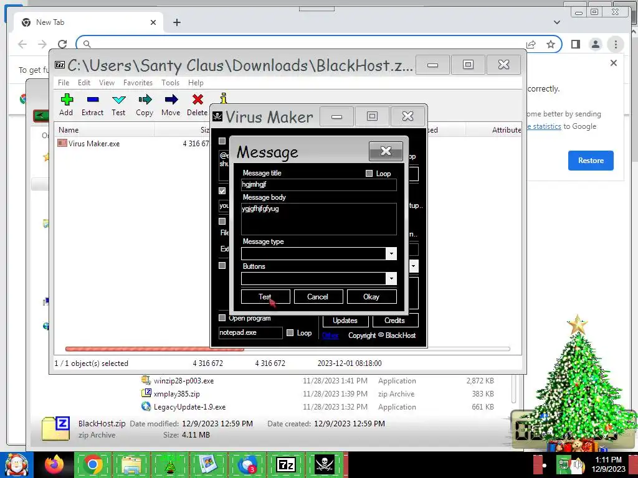The image size is (638, 478).
Task: Click the pirate skull taskbar icon
Action: (x=324, y=464)
